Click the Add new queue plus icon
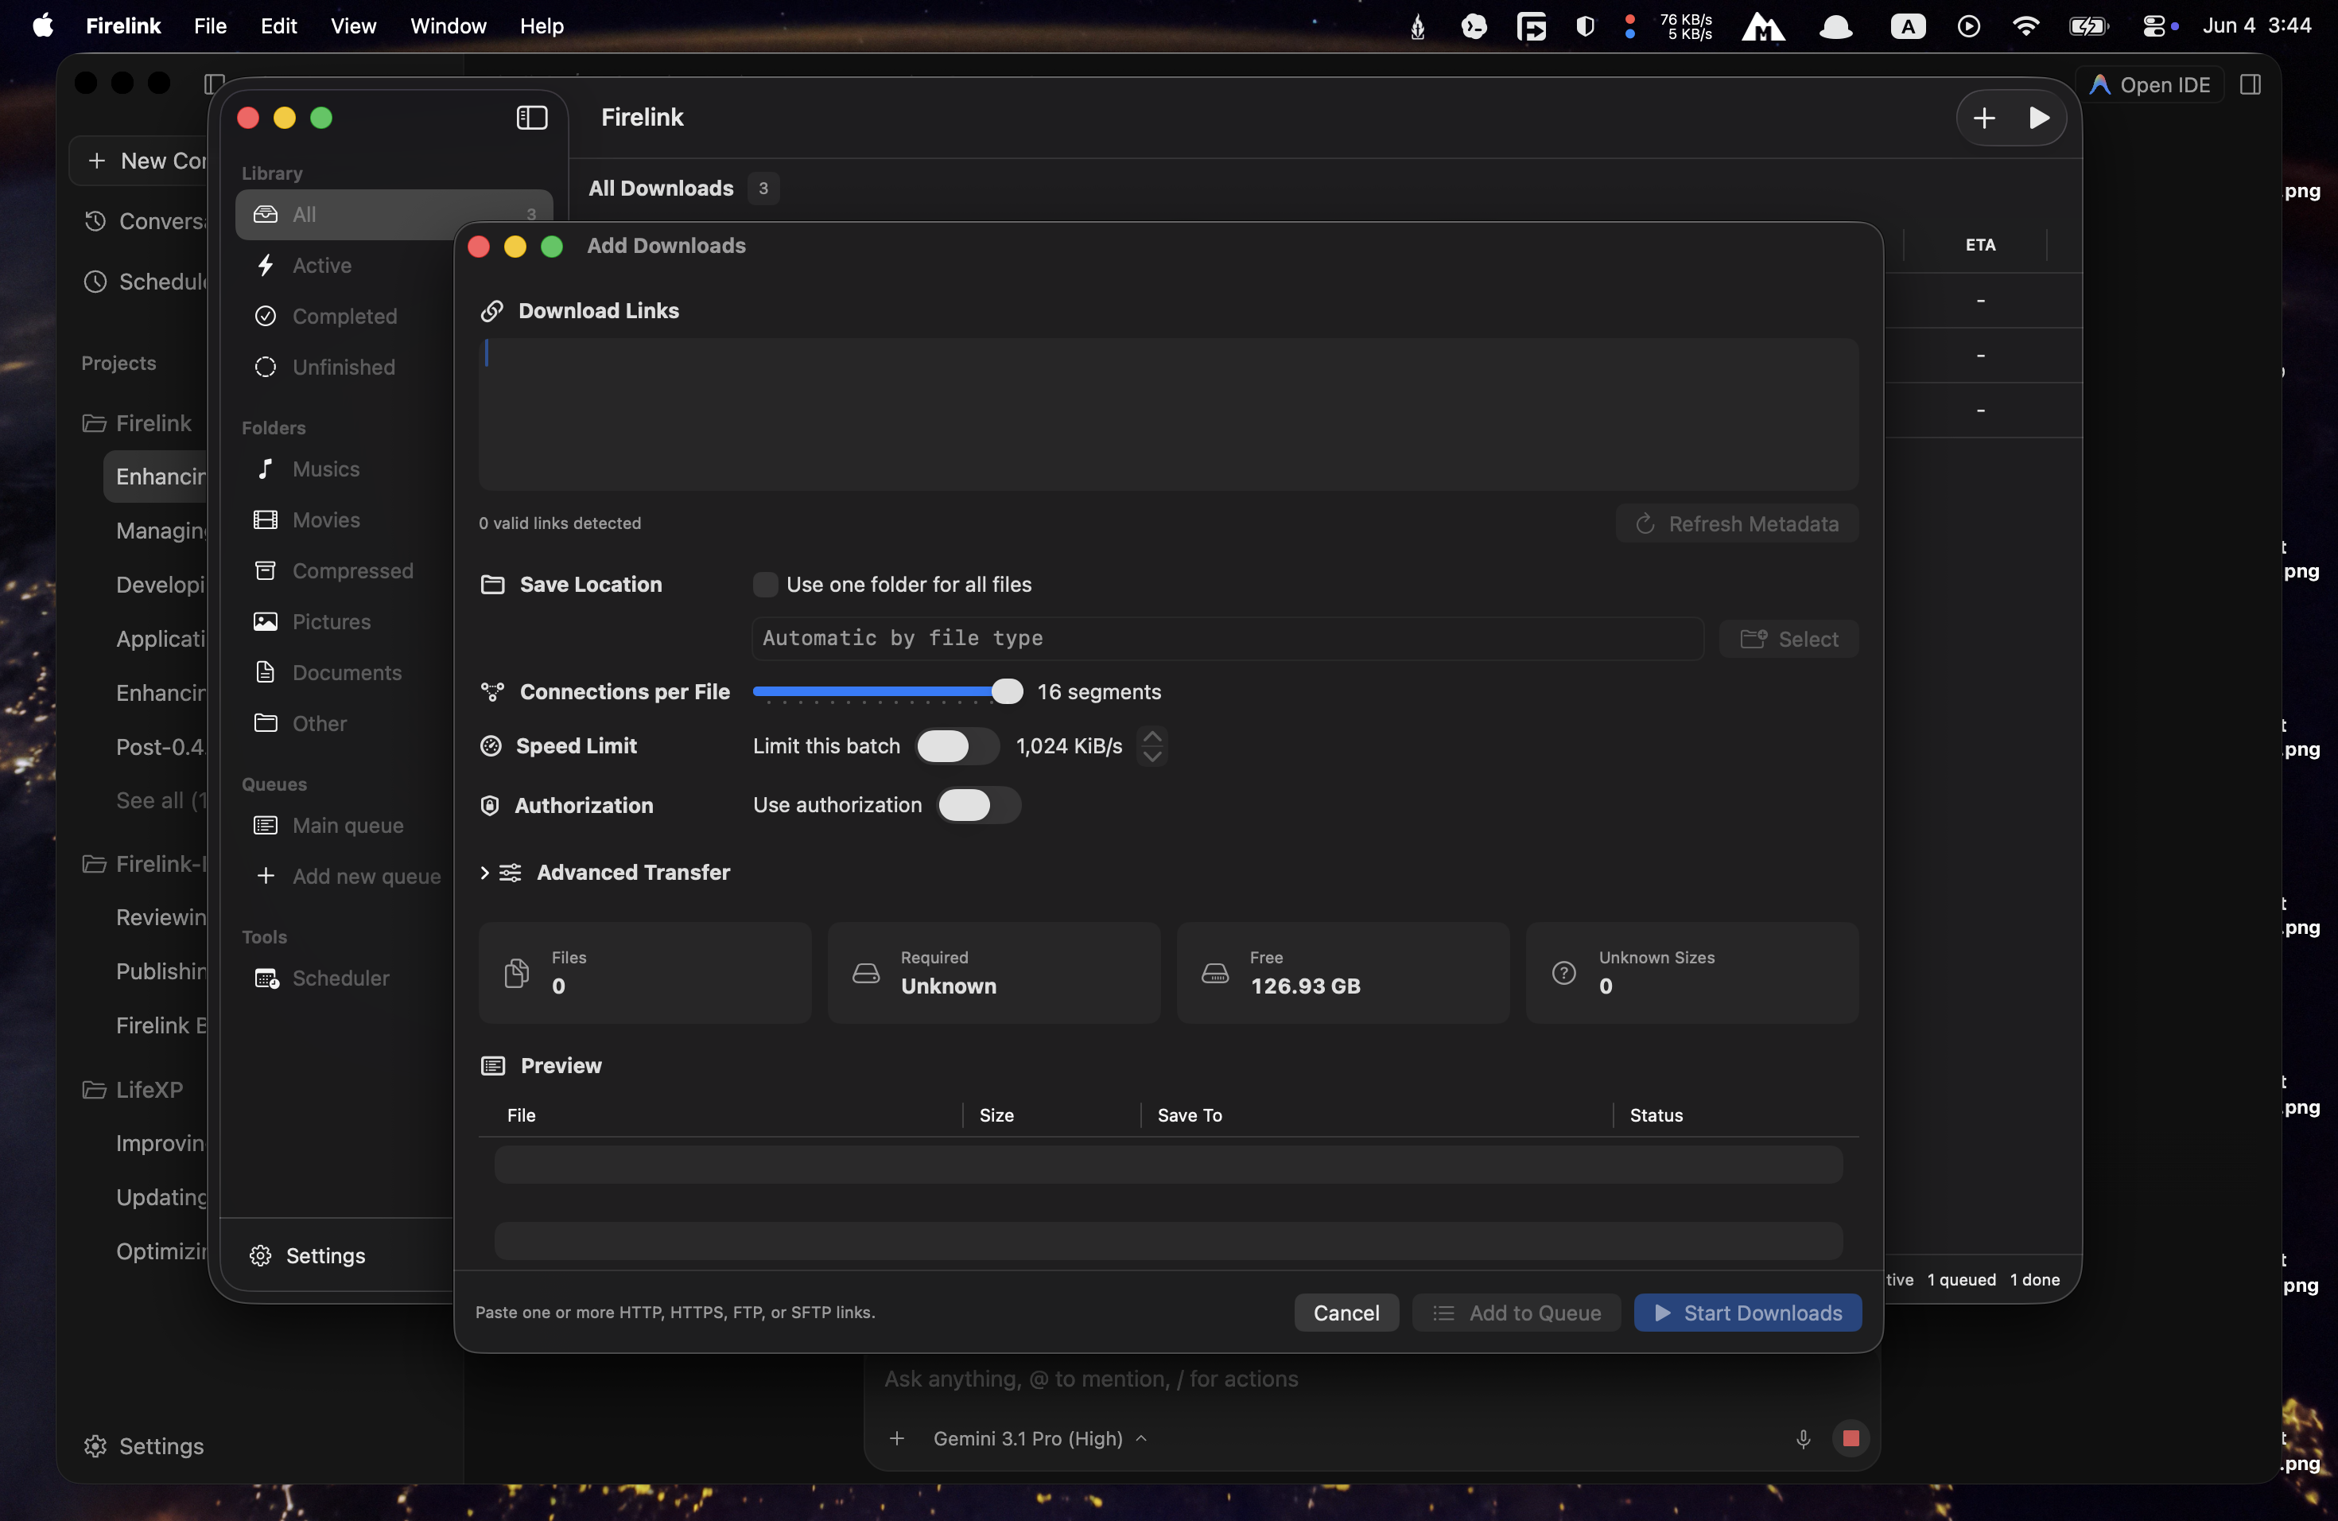Viewport: 2338px width, 1521px height. pos(266,876)
